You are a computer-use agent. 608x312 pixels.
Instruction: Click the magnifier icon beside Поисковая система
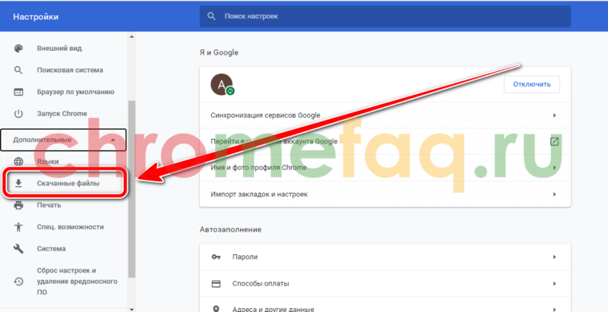pyautogui.click(x=18, y=70)
